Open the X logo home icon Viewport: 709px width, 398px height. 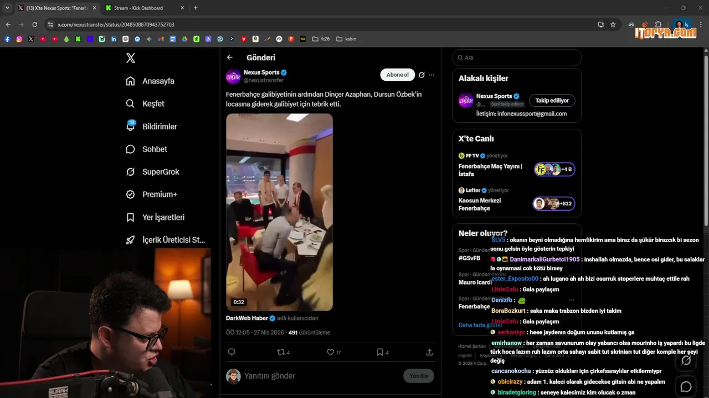[x=130, y=58]
